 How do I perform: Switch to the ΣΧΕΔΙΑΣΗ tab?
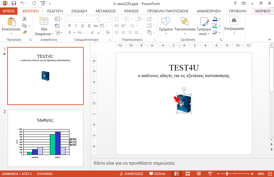click(x=79, y=11)
